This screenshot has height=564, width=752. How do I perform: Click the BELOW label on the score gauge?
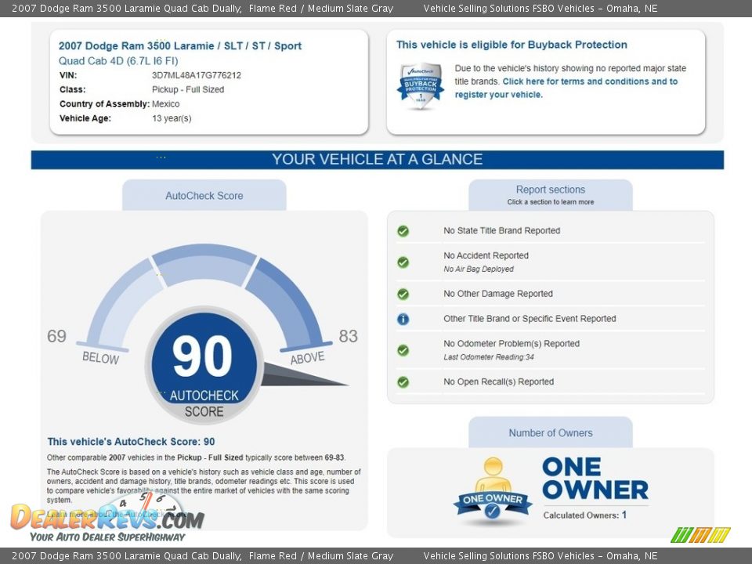pos(101,358)
